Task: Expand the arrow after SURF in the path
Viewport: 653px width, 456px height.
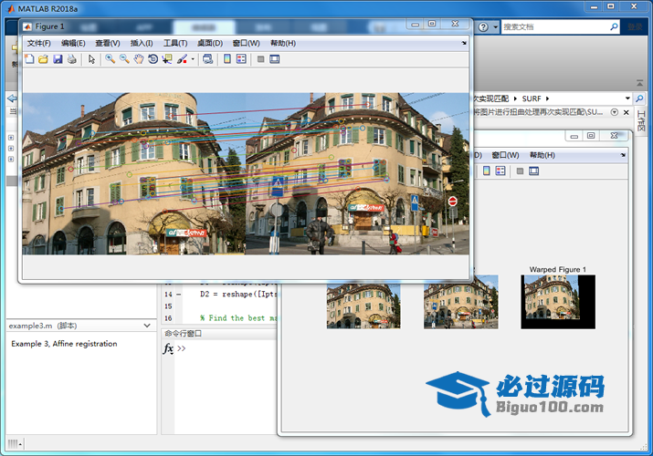Action: [548, 98]
